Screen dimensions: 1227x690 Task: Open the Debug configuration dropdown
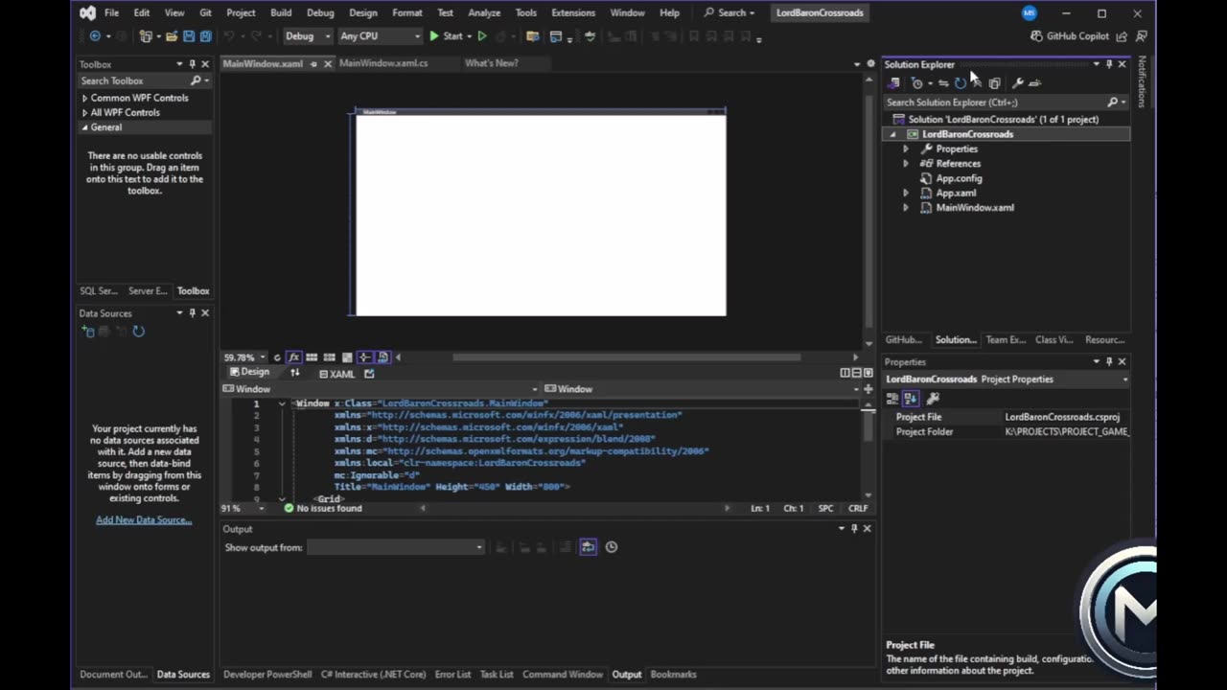click(308, 36)
